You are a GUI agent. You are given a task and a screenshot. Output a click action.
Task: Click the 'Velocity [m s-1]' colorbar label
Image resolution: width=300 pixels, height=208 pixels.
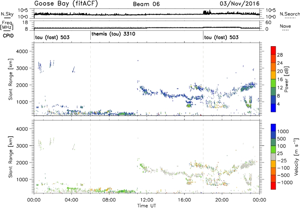[296, 157]
